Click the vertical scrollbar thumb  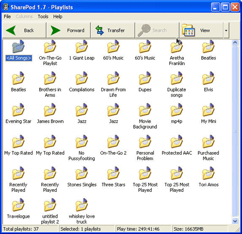coord(235,131)
